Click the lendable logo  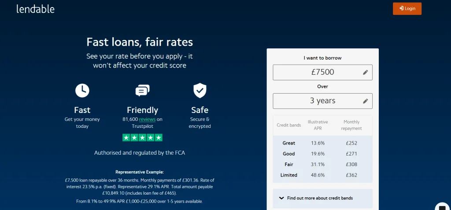pos(35,9)
